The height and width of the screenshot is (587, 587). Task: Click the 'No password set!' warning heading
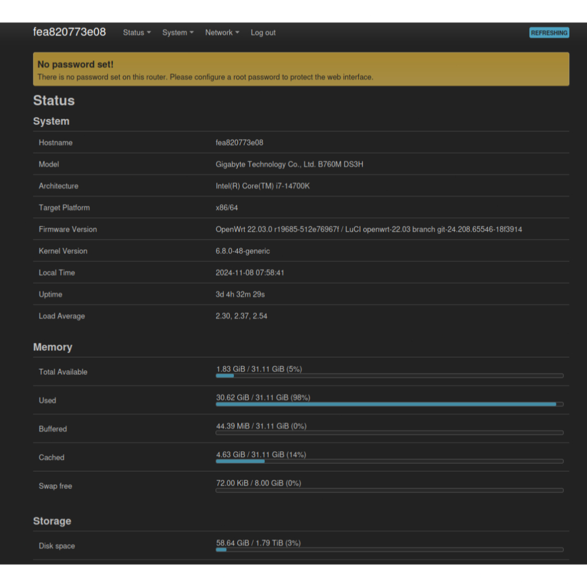75,64
